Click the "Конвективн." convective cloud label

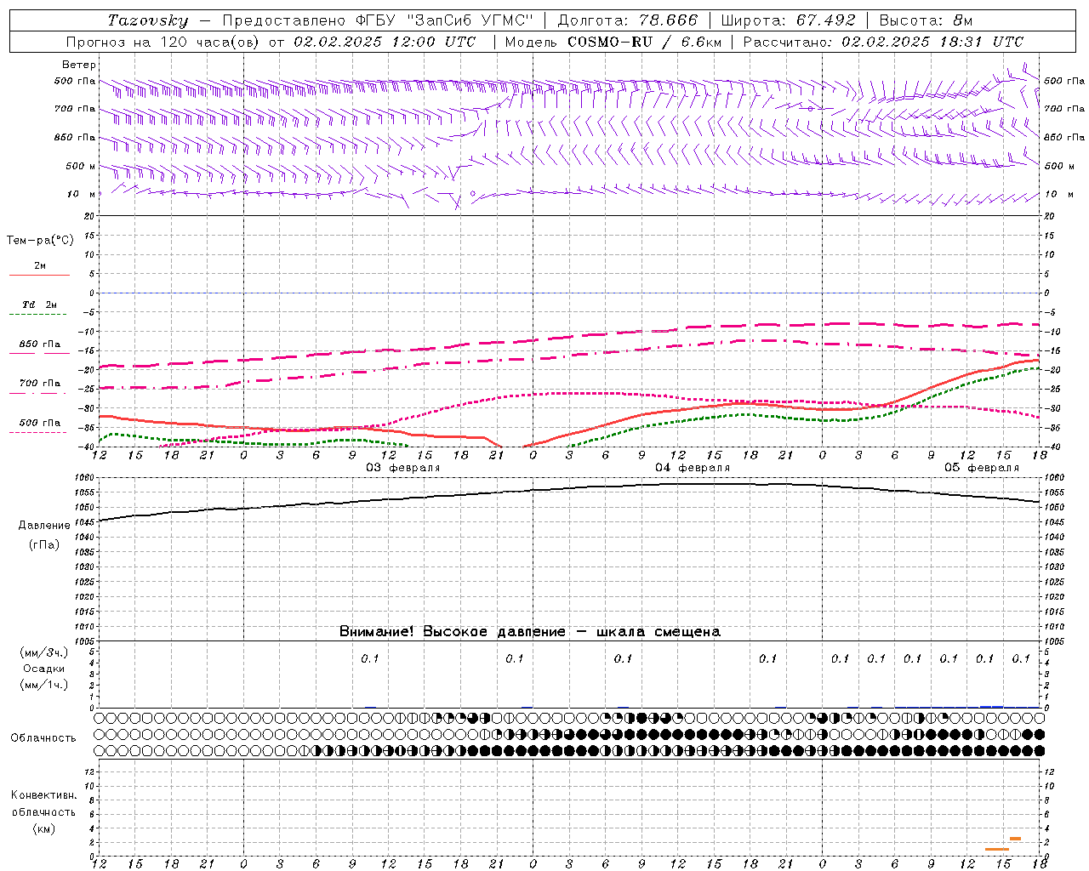tap(44, 795)
